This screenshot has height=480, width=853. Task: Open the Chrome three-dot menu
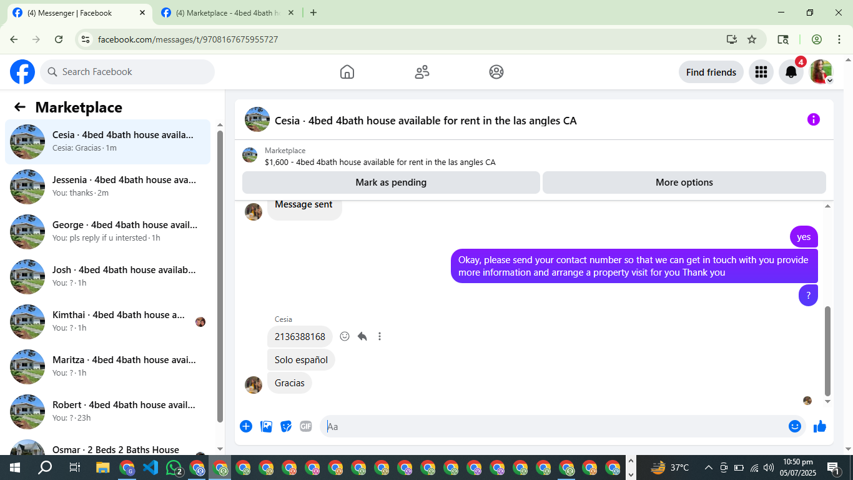click(839, 39)
